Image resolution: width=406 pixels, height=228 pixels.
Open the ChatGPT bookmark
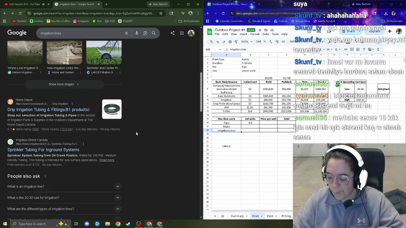coord(125,21)
